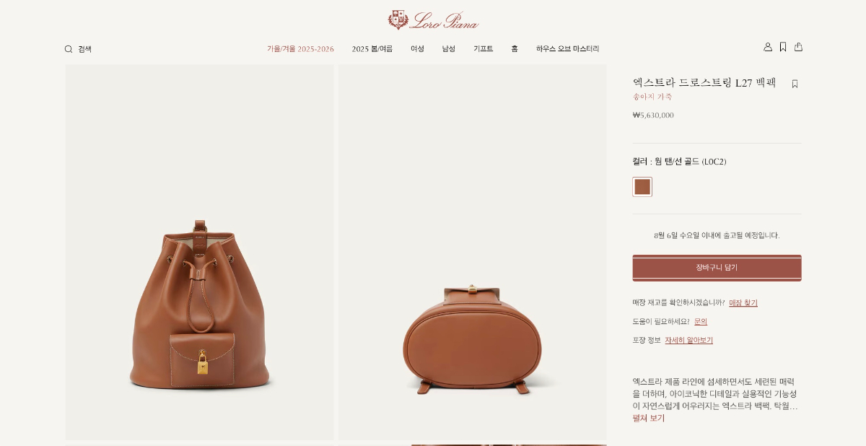
Task: Select the Warm Tan color swatch
Action: (642, 187)
